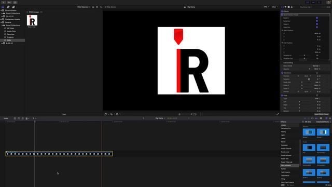Click the import media icon in the title bar
The height and width of the screenshot is (187, 332).
(4, 2)
